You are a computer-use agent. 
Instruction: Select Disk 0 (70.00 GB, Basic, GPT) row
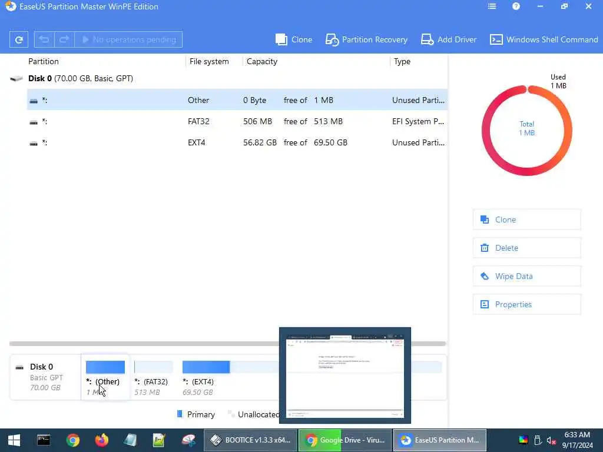(x=228, y=78)
